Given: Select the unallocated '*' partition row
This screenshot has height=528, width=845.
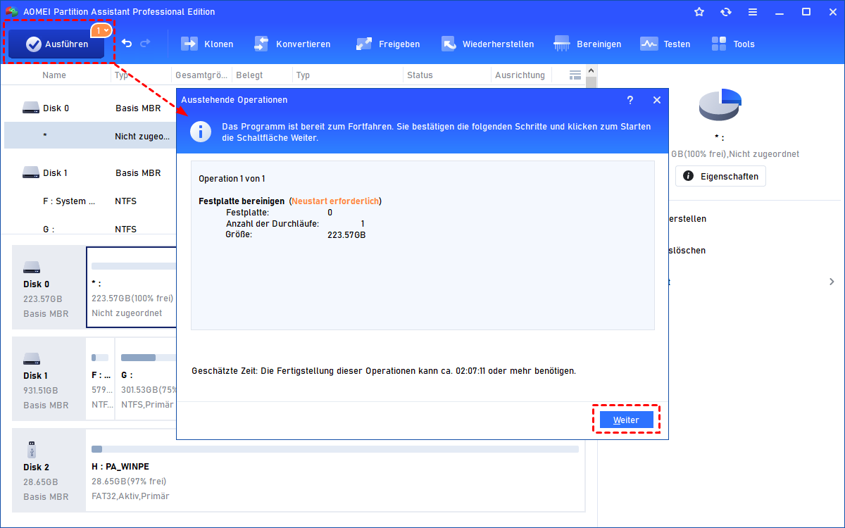Looking at the screenshot, I should (90, 136).
